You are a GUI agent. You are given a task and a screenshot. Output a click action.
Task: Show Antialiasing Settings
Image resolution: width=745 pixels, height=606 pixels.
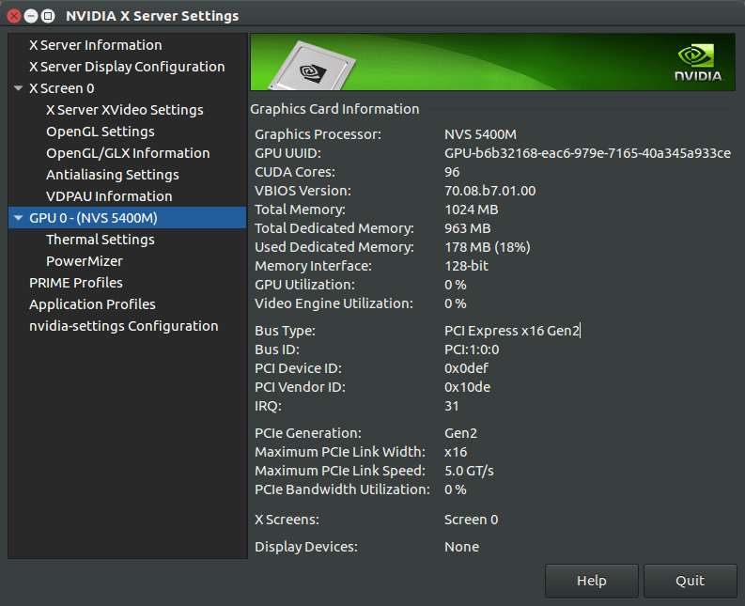pos(113,175)
